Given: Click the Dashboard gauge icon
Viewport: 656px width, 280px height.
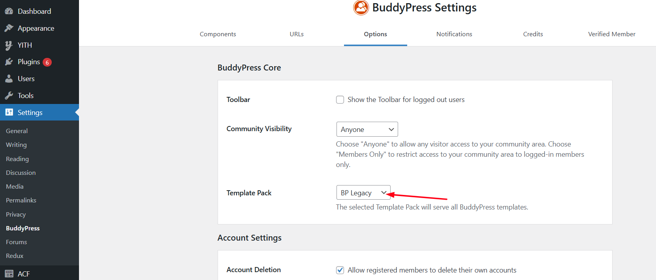Looking at the screenshot, I should [x=9, y=11].
